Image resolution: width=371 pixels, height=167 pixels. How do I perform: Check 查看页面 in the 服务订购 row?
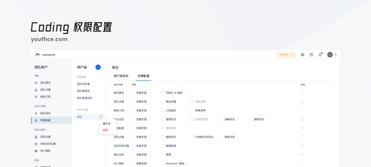[133, 111]
